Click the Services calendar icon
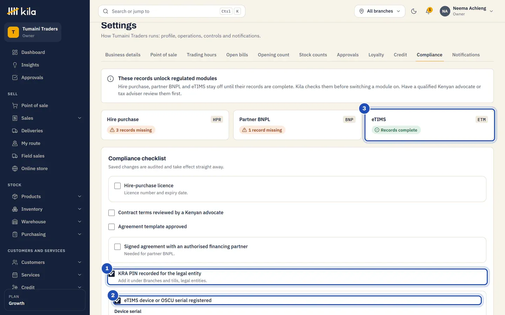This screenshot has width=505, height=315. pyautogui.click(x=15, y=275)
